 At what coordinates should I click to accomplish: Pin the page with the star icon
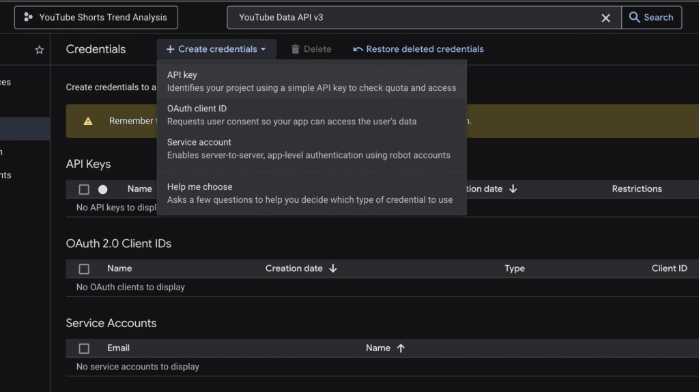pos(39,49)
